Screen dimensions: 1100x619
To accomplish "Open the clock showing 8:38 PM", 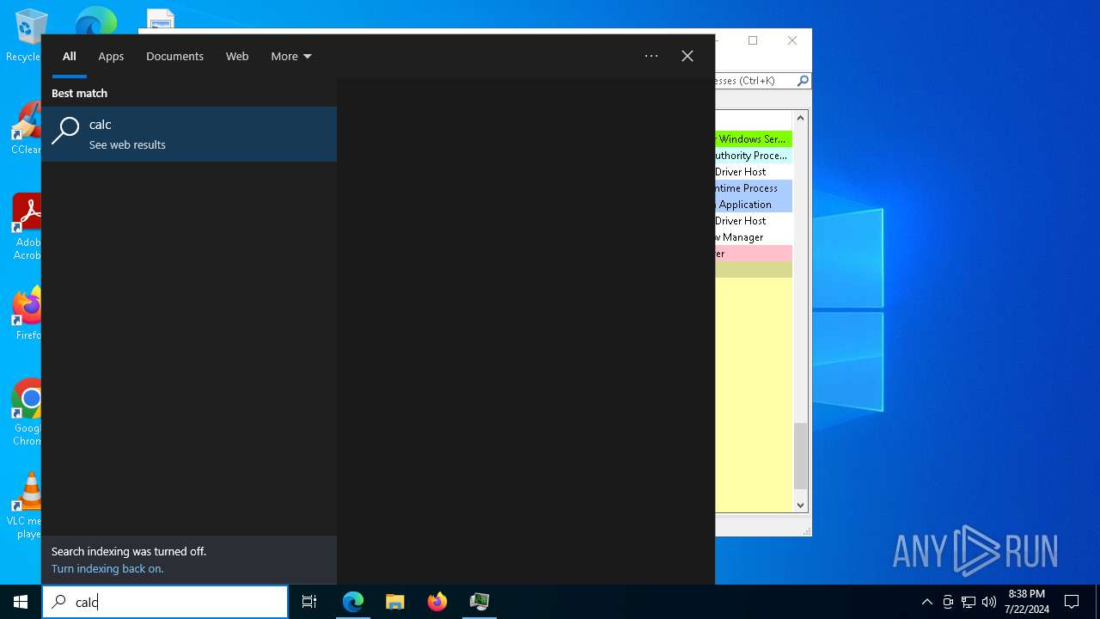I will pos(1027,602).
